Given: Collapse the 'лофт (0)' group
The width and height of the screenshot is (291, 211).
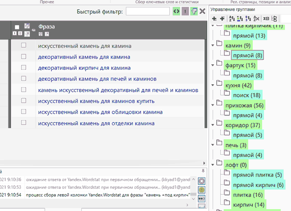Looking at the screenshot, I should [x=213, y=164].
